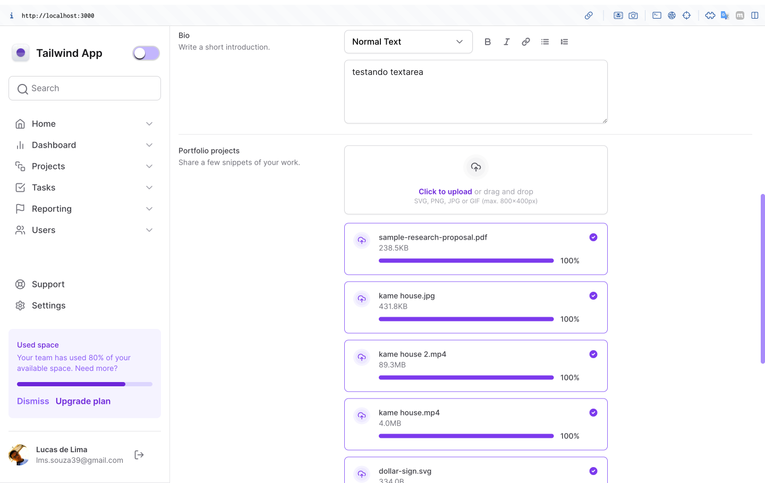Click the cloud upload icon in the drop zone
The height and width of the screenshot is (483, 765).
[476, 167]
